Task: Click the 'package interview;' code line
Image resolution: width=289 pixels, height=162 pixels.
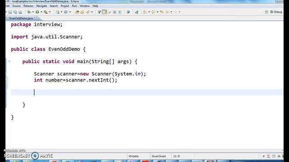Action: [37, 24]
